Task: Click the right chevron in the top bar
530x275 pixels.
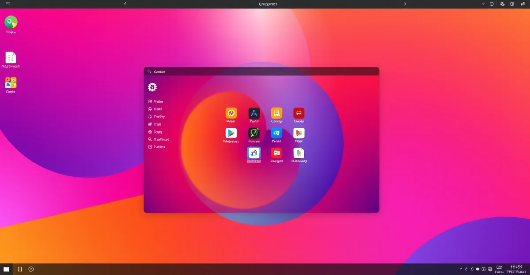Action: [x=405, y=4]
